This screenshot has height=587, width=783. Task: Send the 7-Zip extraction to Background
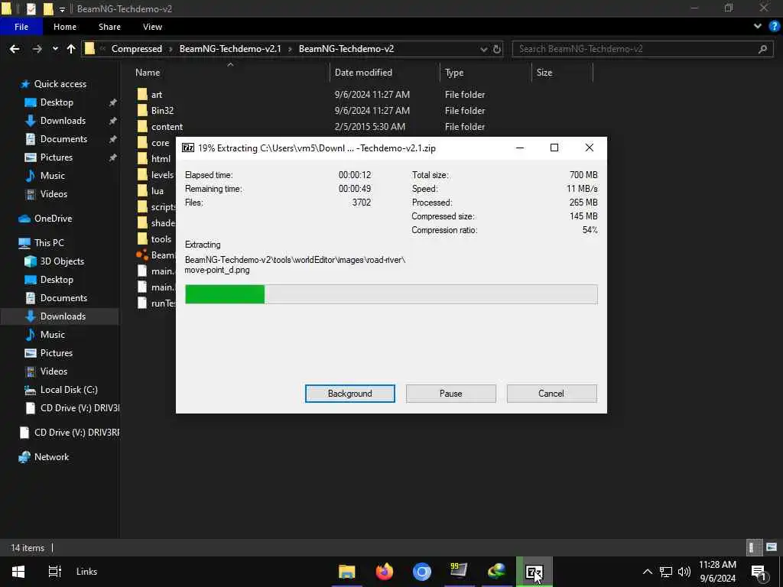349,394
